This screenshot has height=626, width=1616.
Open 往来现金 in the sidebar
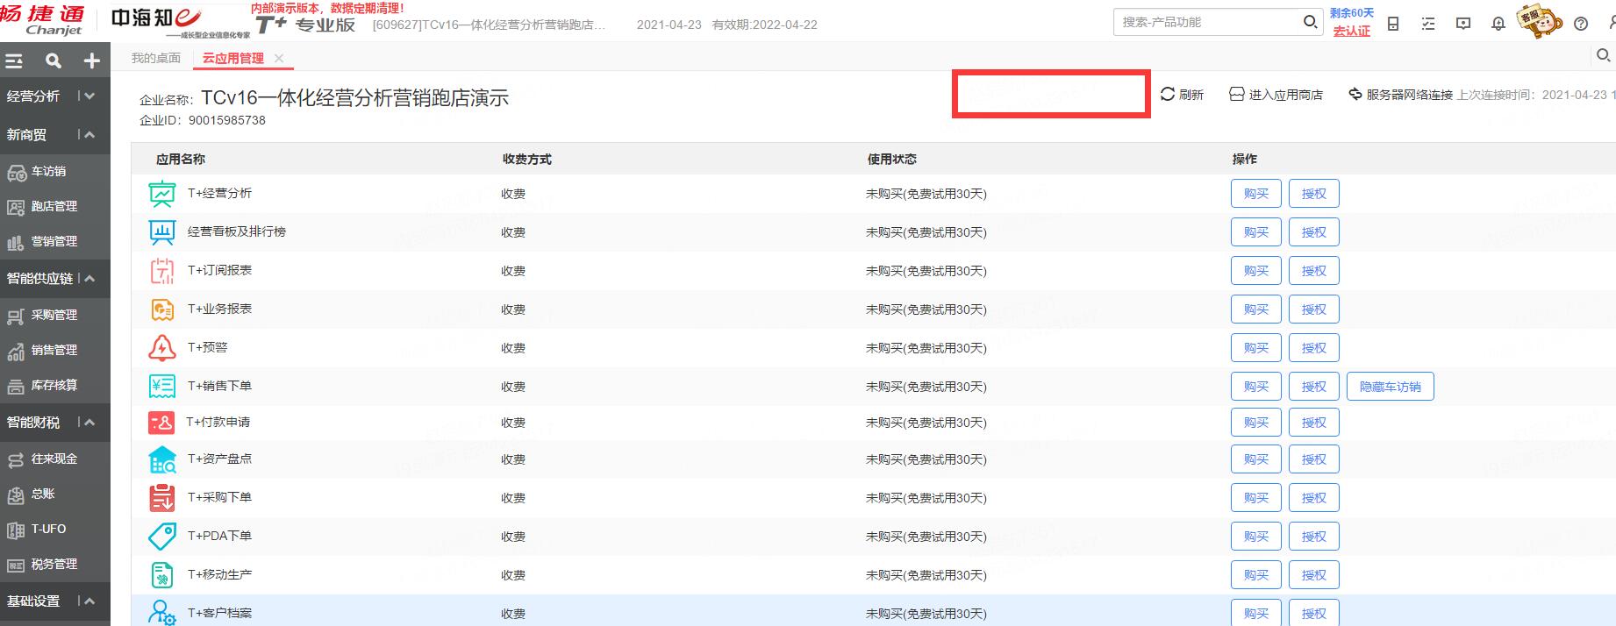coord(55,459)
